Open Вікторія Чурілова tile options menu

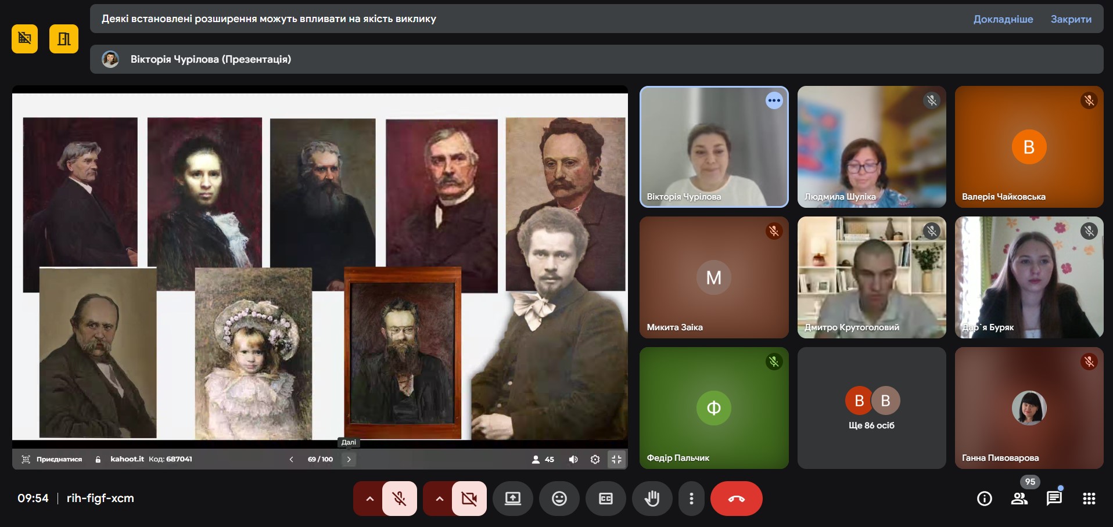pos(774,100)
